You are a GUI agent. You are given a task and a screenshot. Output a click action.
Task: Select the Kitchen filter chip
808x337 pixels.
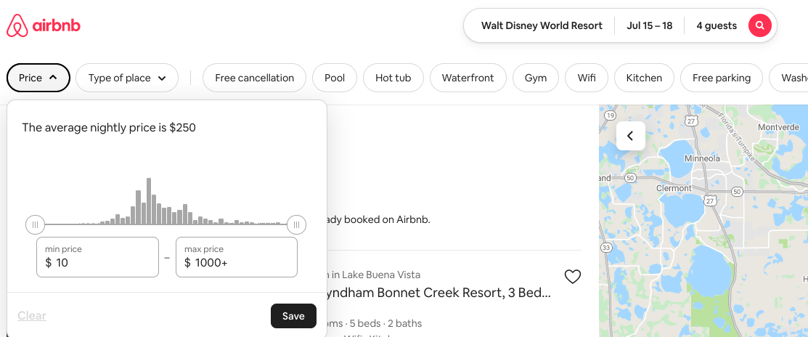[x=644, y=78]
